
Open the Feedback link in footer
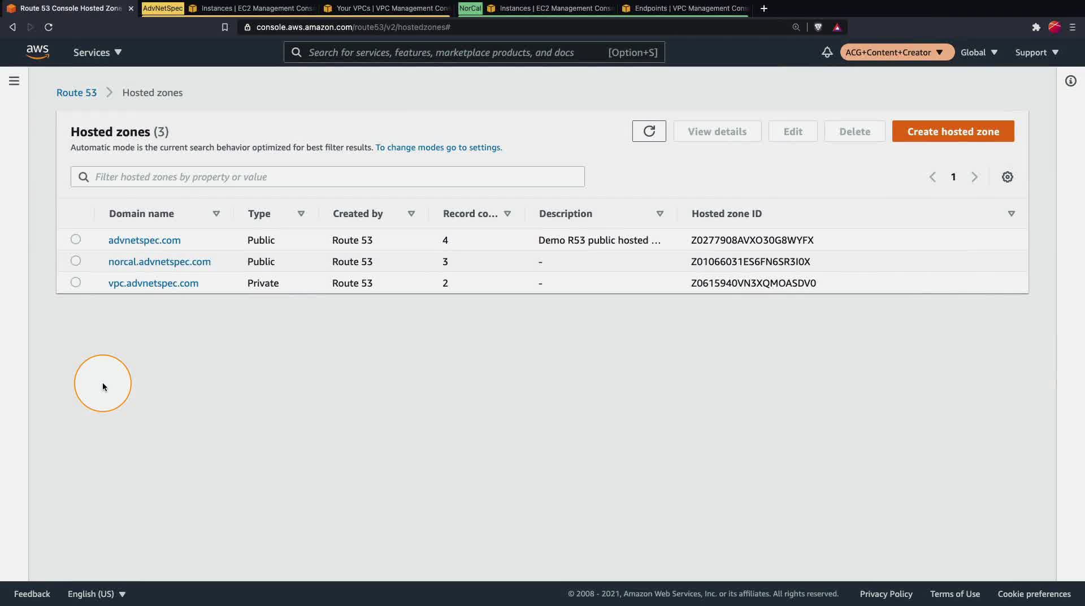(32, 594)
